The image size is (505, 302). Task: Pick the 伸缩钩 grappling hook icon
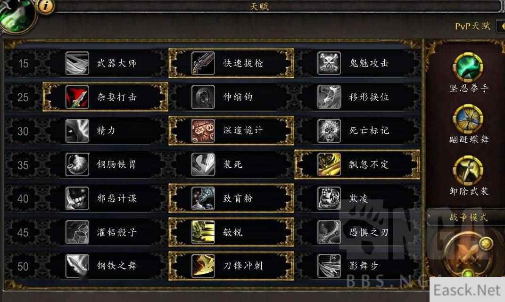pyautogui.click(x=203, y=97)
